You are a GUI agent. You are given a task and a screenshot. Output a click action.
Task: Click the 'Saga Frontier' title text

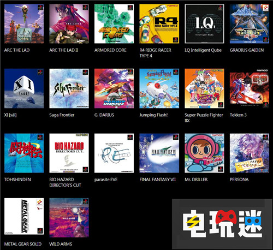62,115
